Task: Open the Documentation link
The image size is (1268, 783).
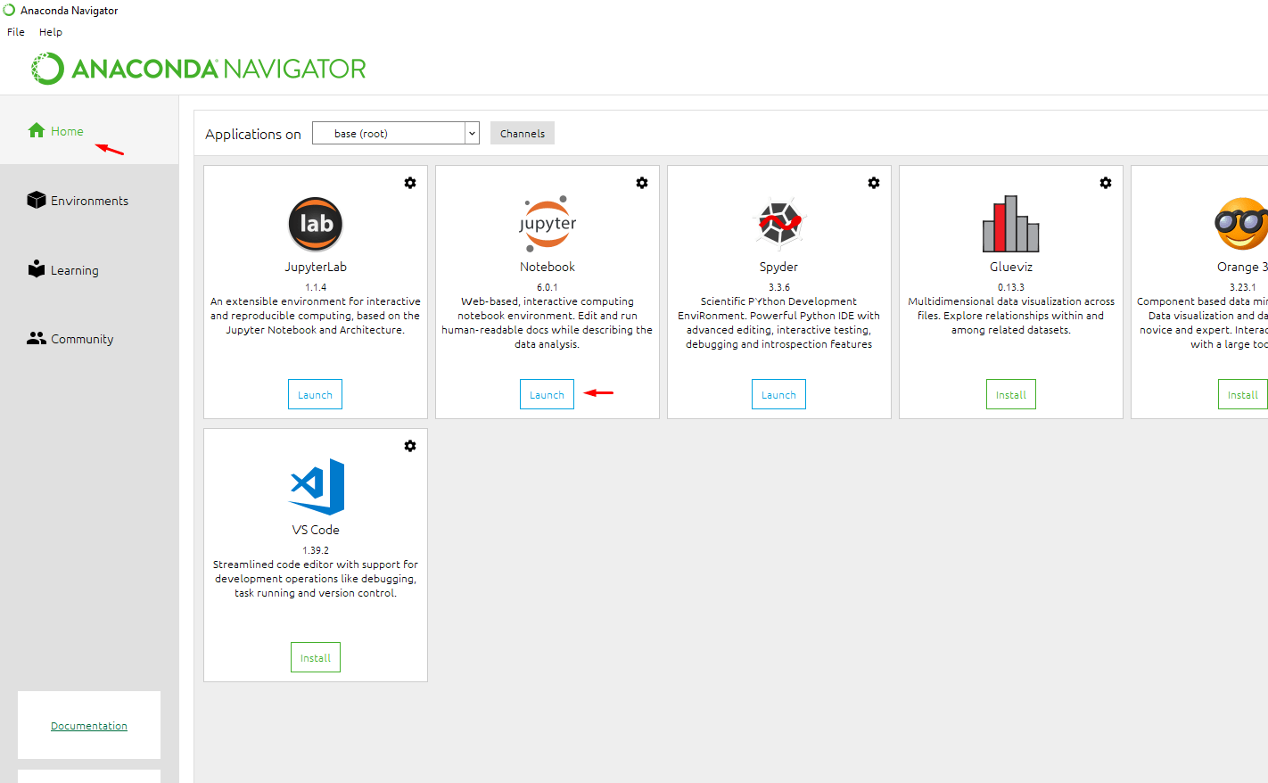Action: pyautogui.click(x=89, y=726)
